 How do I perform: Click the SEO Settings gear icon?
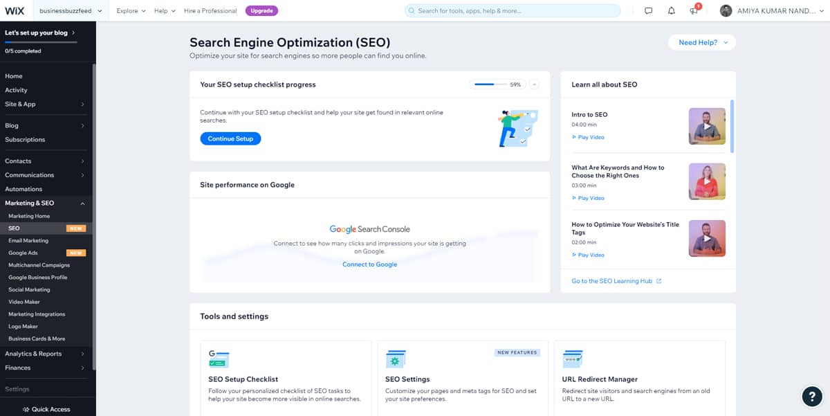click(396, 359)
